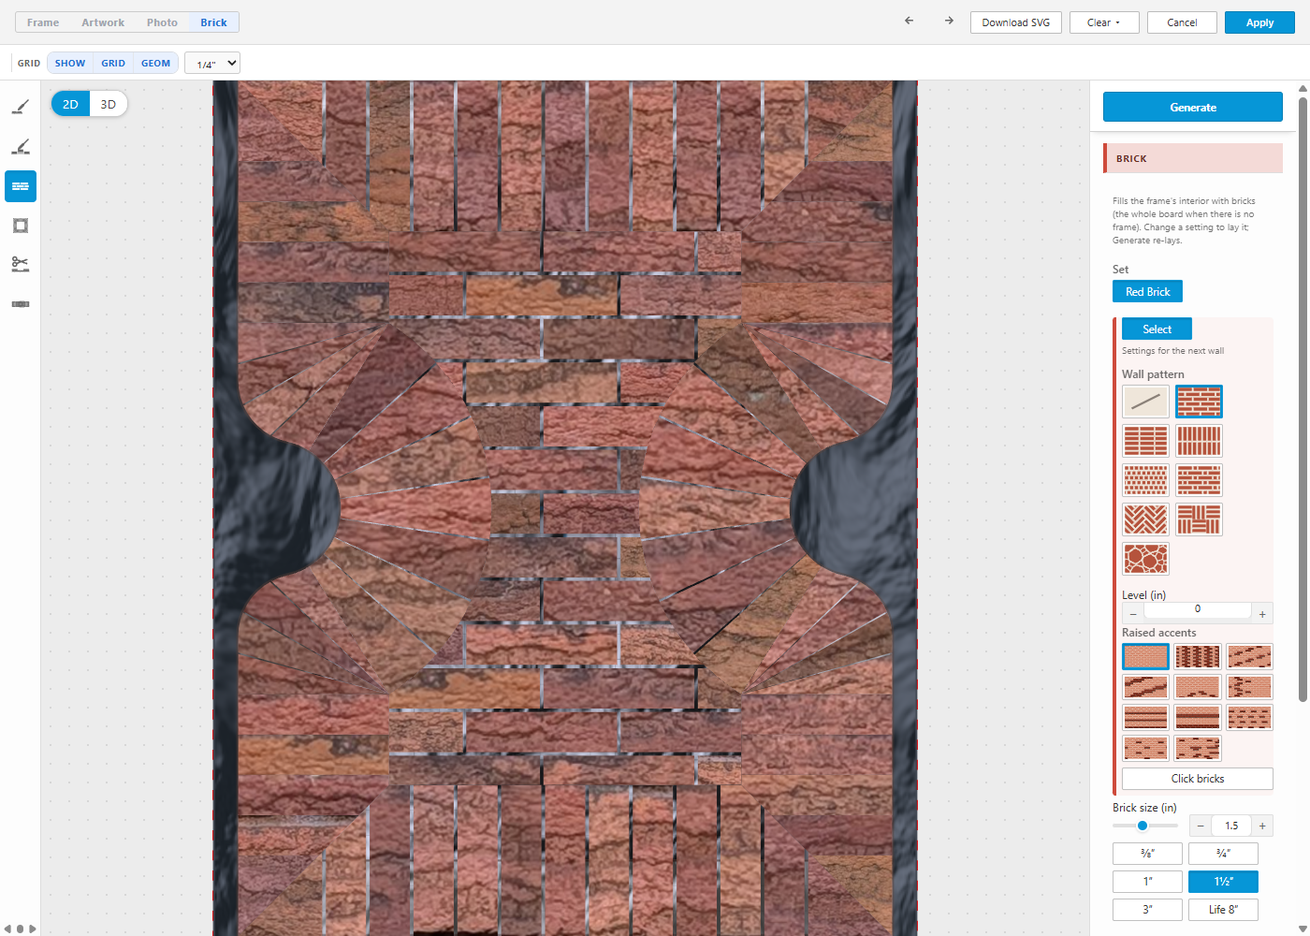Screen dimensions: 1310x936
Task: Click the undo back arrow
Action: pyautogui.click(x=909, y=22)
